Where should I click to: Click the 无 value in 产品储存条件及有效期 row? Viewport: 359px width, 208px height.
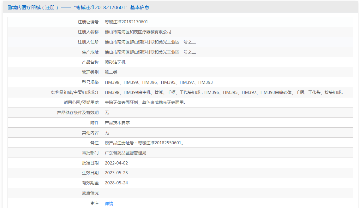tap(107, 113)
